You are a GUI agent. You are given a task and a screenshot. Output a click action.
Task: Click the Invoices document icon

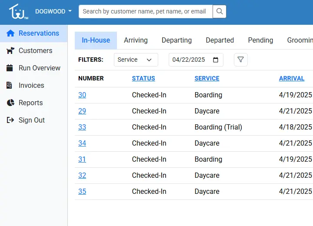point(10,86)
